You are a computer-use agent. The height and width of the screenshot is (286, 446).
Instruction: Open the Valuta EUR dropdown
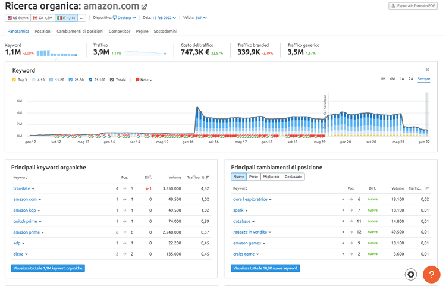[201, 18]
